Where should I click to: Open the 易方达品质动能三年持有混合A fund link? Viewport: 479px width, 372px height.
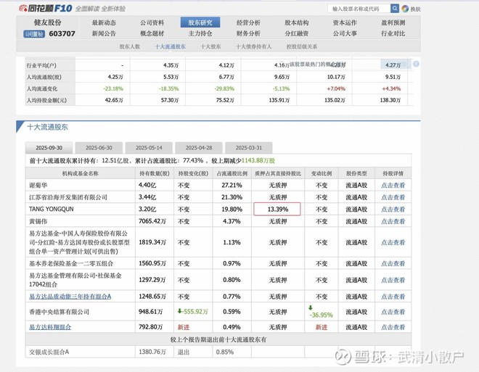(70, 297)
